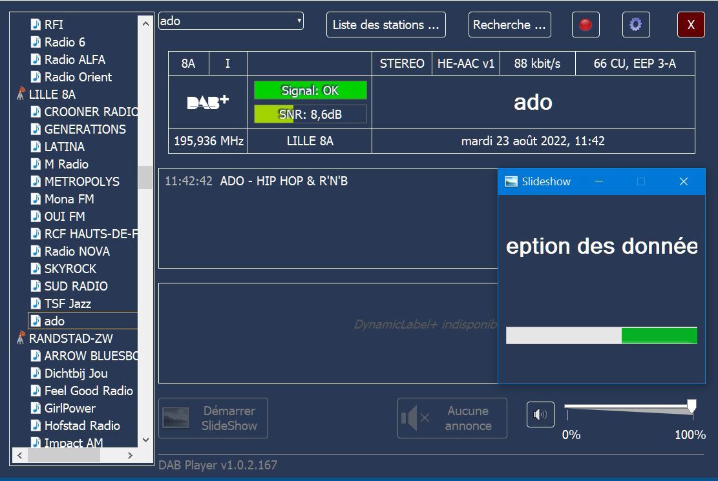Click the Slideshow window title icon

click(511, 181)
